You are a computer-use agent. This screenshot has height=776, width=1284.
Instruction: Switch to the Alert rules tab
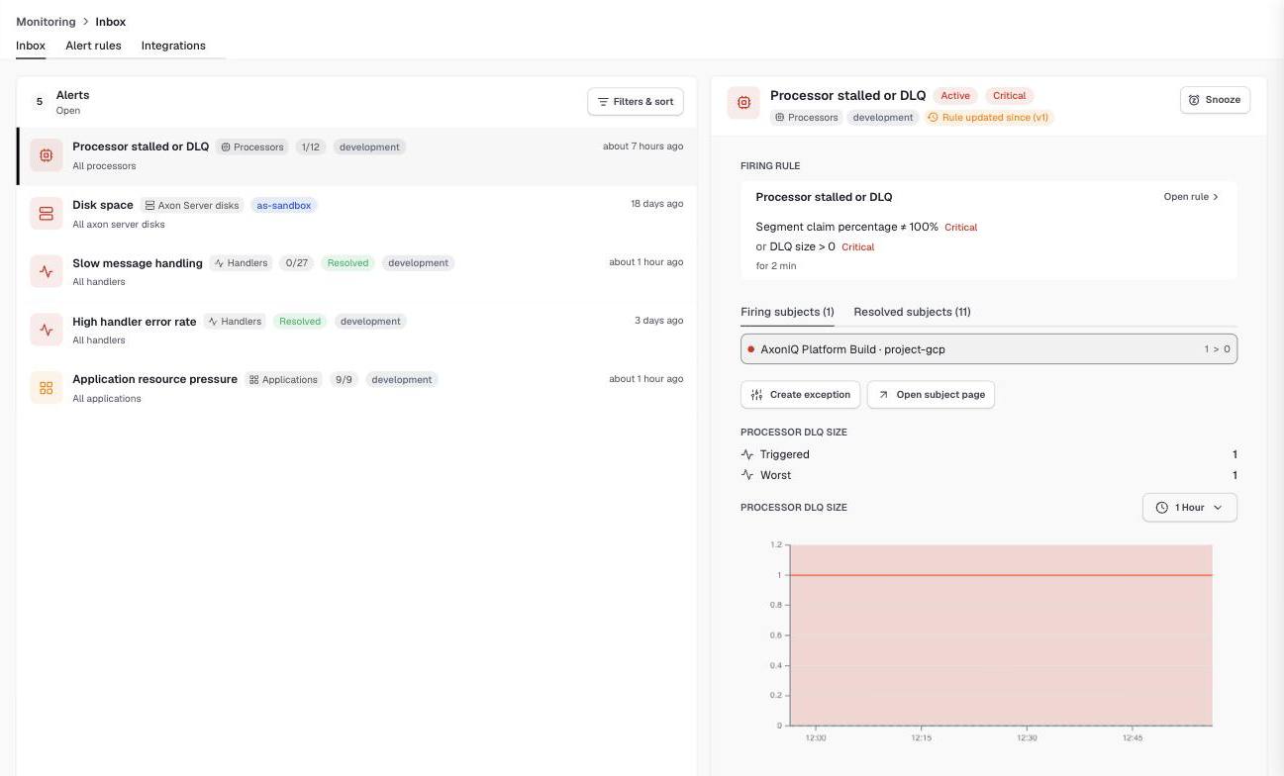tap(93, 46)
